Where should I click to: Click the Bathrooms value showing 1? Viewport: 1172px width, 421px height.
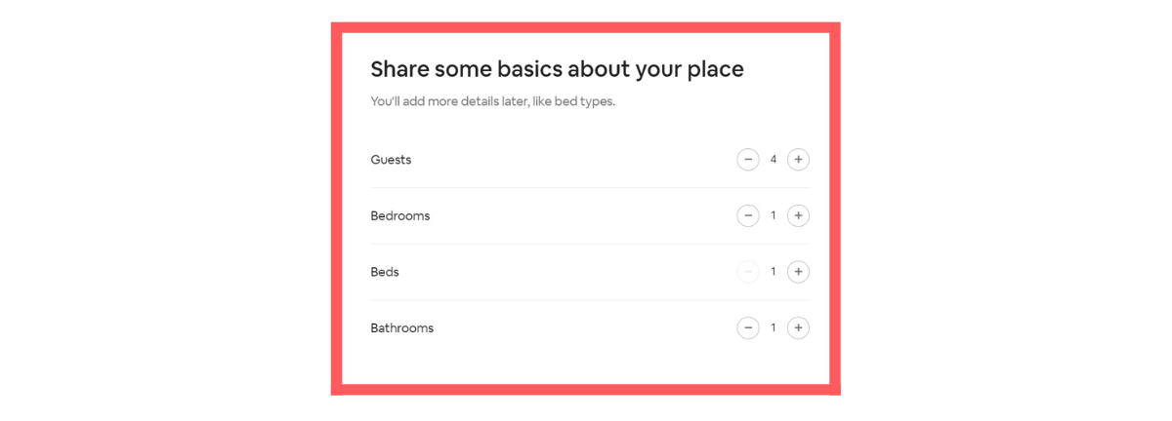pyautogui.click(x=774, y=328)
